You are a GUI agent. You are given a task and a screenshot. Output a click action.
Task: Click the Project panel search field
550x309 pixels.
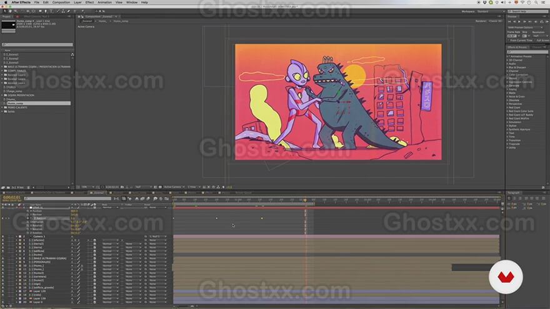[37, 45]
